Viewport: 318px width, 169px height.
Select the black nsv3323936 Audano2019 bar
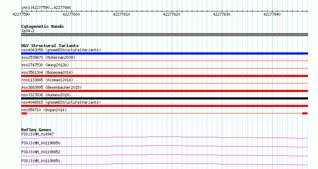(164, 98)
